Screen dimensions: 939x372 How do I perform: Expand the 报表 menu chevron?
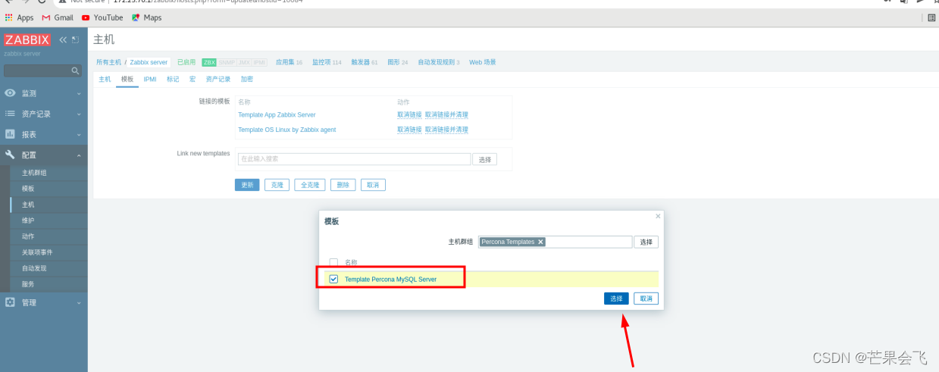coord(79,134)
